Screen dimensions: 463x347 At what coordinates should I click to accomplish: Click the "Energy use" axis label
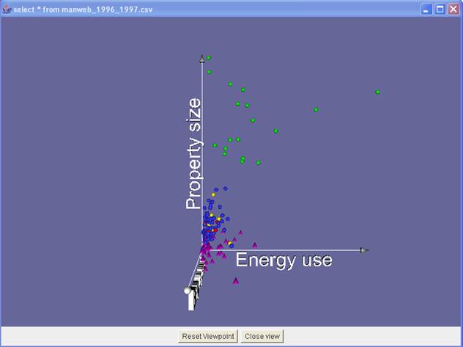pos(284,260)
